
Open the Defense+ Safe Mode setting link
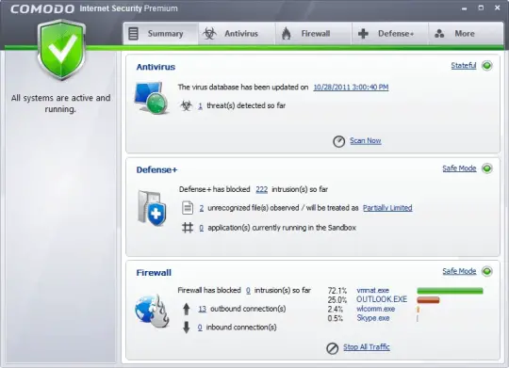459,168
